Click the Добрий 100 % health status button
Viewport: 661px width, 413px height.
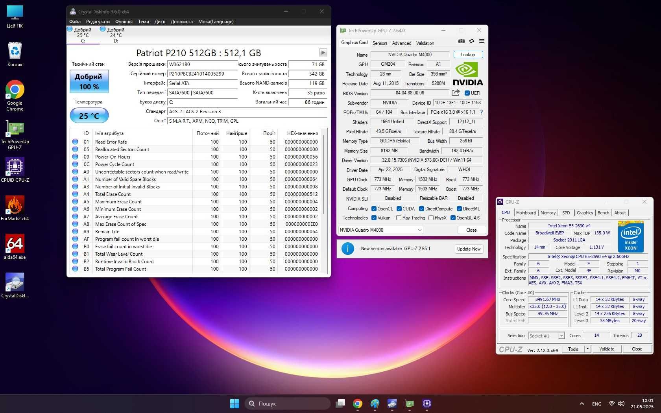(89, 81)
